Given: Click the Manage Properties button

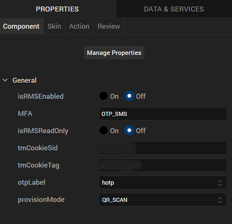Looking at the screenshot, I should (114, 53).
